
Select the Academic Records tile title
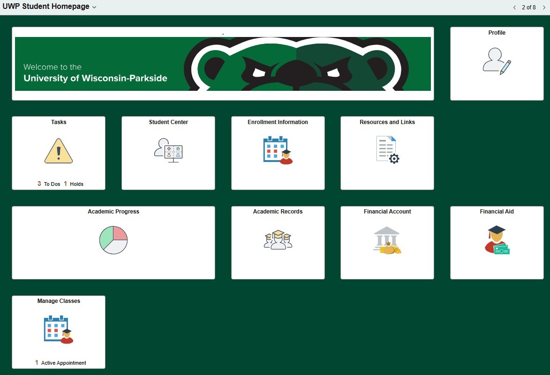pyautogui.click(x=278, y=212)
